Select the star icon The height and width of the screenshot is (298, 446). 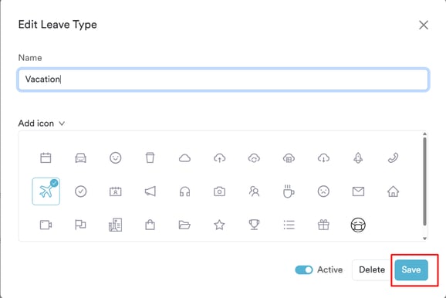pos(220,225)
